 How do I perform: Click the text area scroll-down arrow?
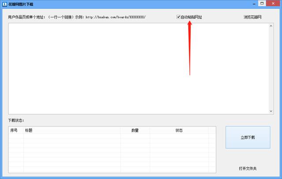pyautogui.click(x=271, y=111)
